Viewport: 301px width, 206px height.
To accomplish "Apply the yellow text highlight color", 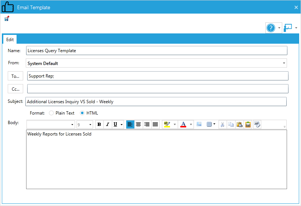I will point(167,124).
